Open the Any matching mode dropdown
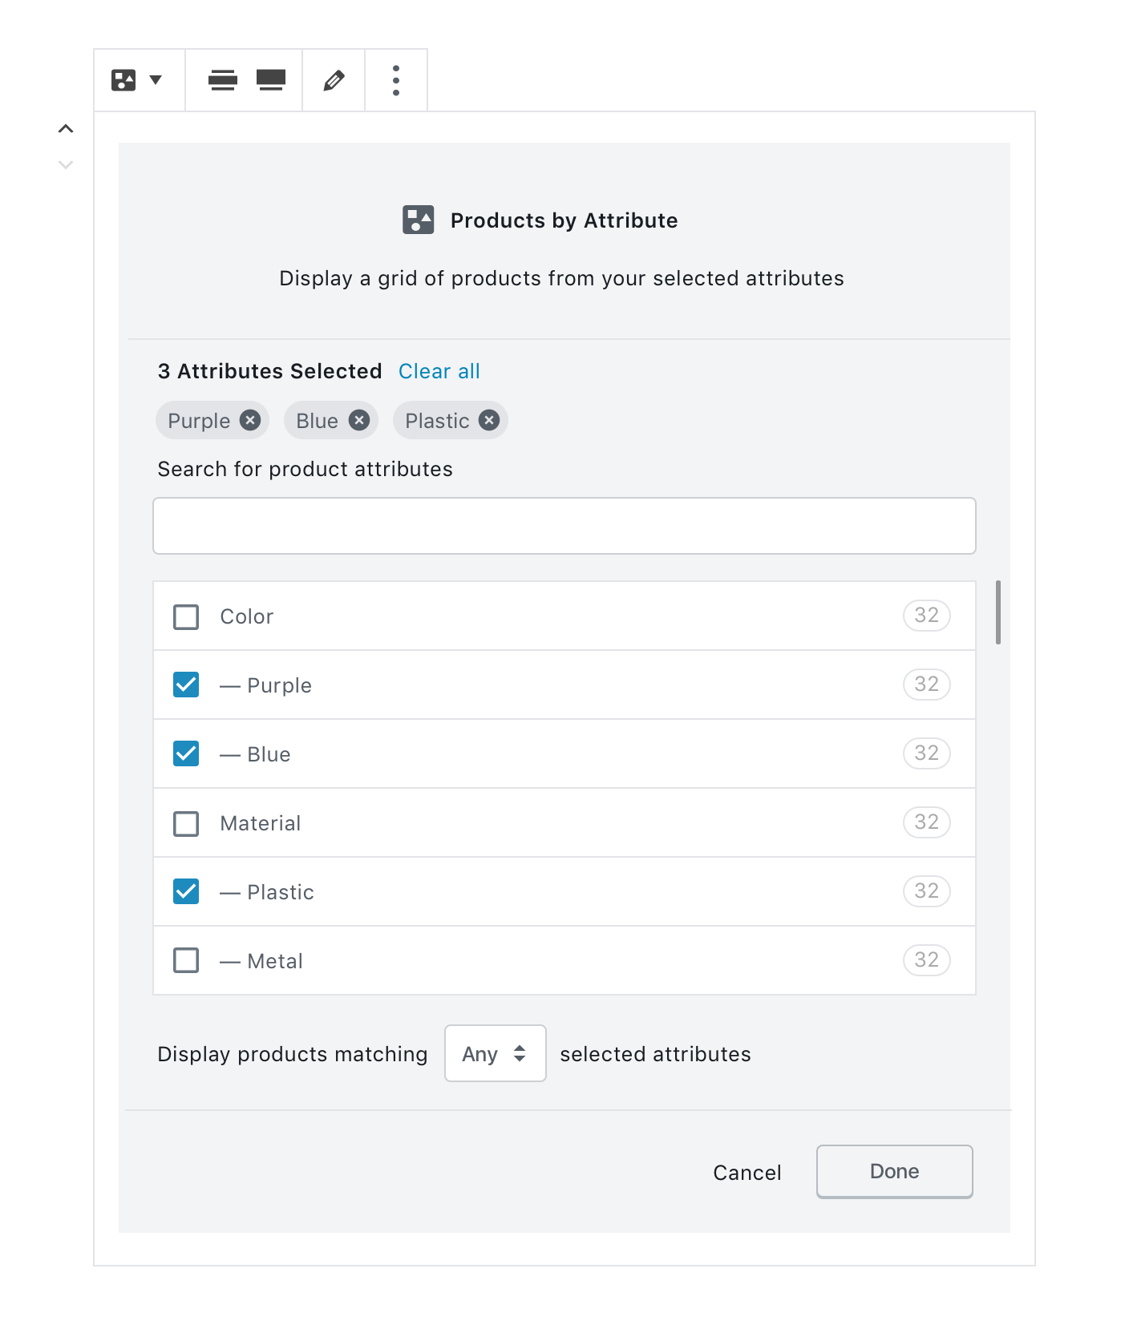This screenshot has width=1129, height=1337. [495, 1053]
